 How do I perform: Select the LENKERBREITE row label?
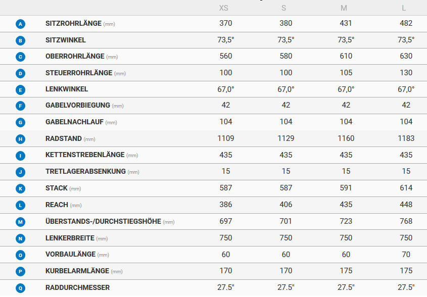click(x=70, y=238)
